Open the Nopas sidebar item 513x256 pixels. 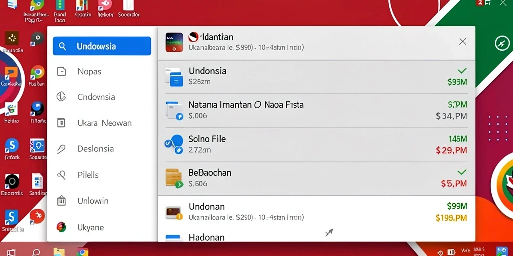click(x=102, y=71)
